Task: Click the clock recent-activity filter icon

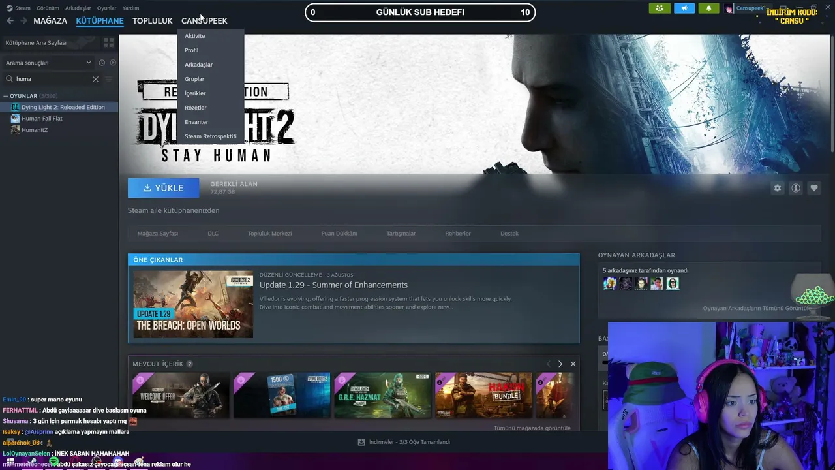Action: pyautogui.click(x=102, y=63)
